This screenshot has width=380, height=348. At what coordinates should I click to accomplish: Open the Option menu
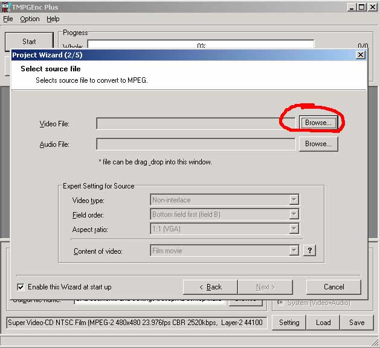pos(30,19)
